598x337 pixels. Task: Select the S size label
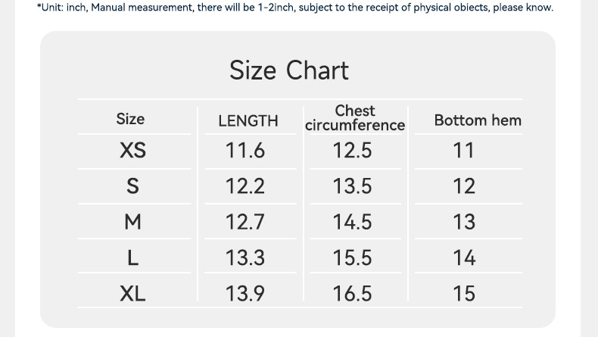coord(132,186)
